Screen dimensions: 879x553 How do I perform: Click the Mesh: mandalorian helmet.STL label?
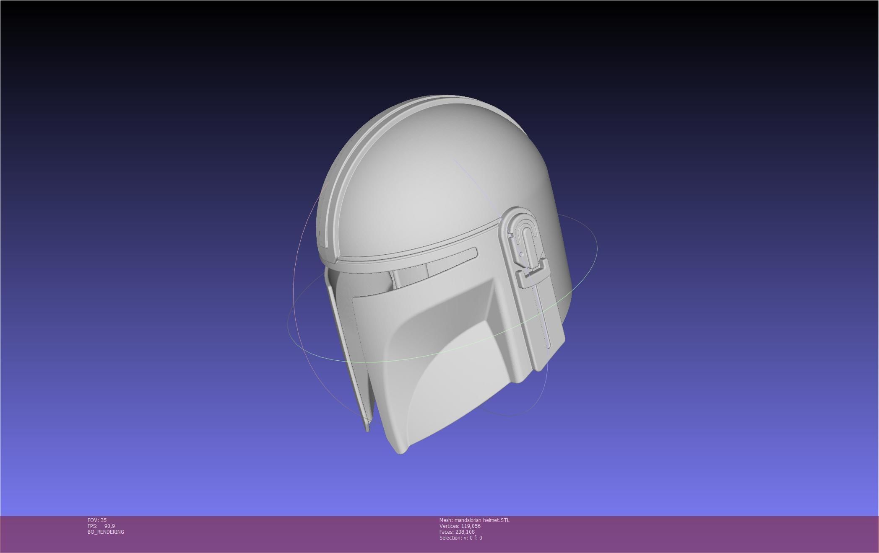coord(474,520)
